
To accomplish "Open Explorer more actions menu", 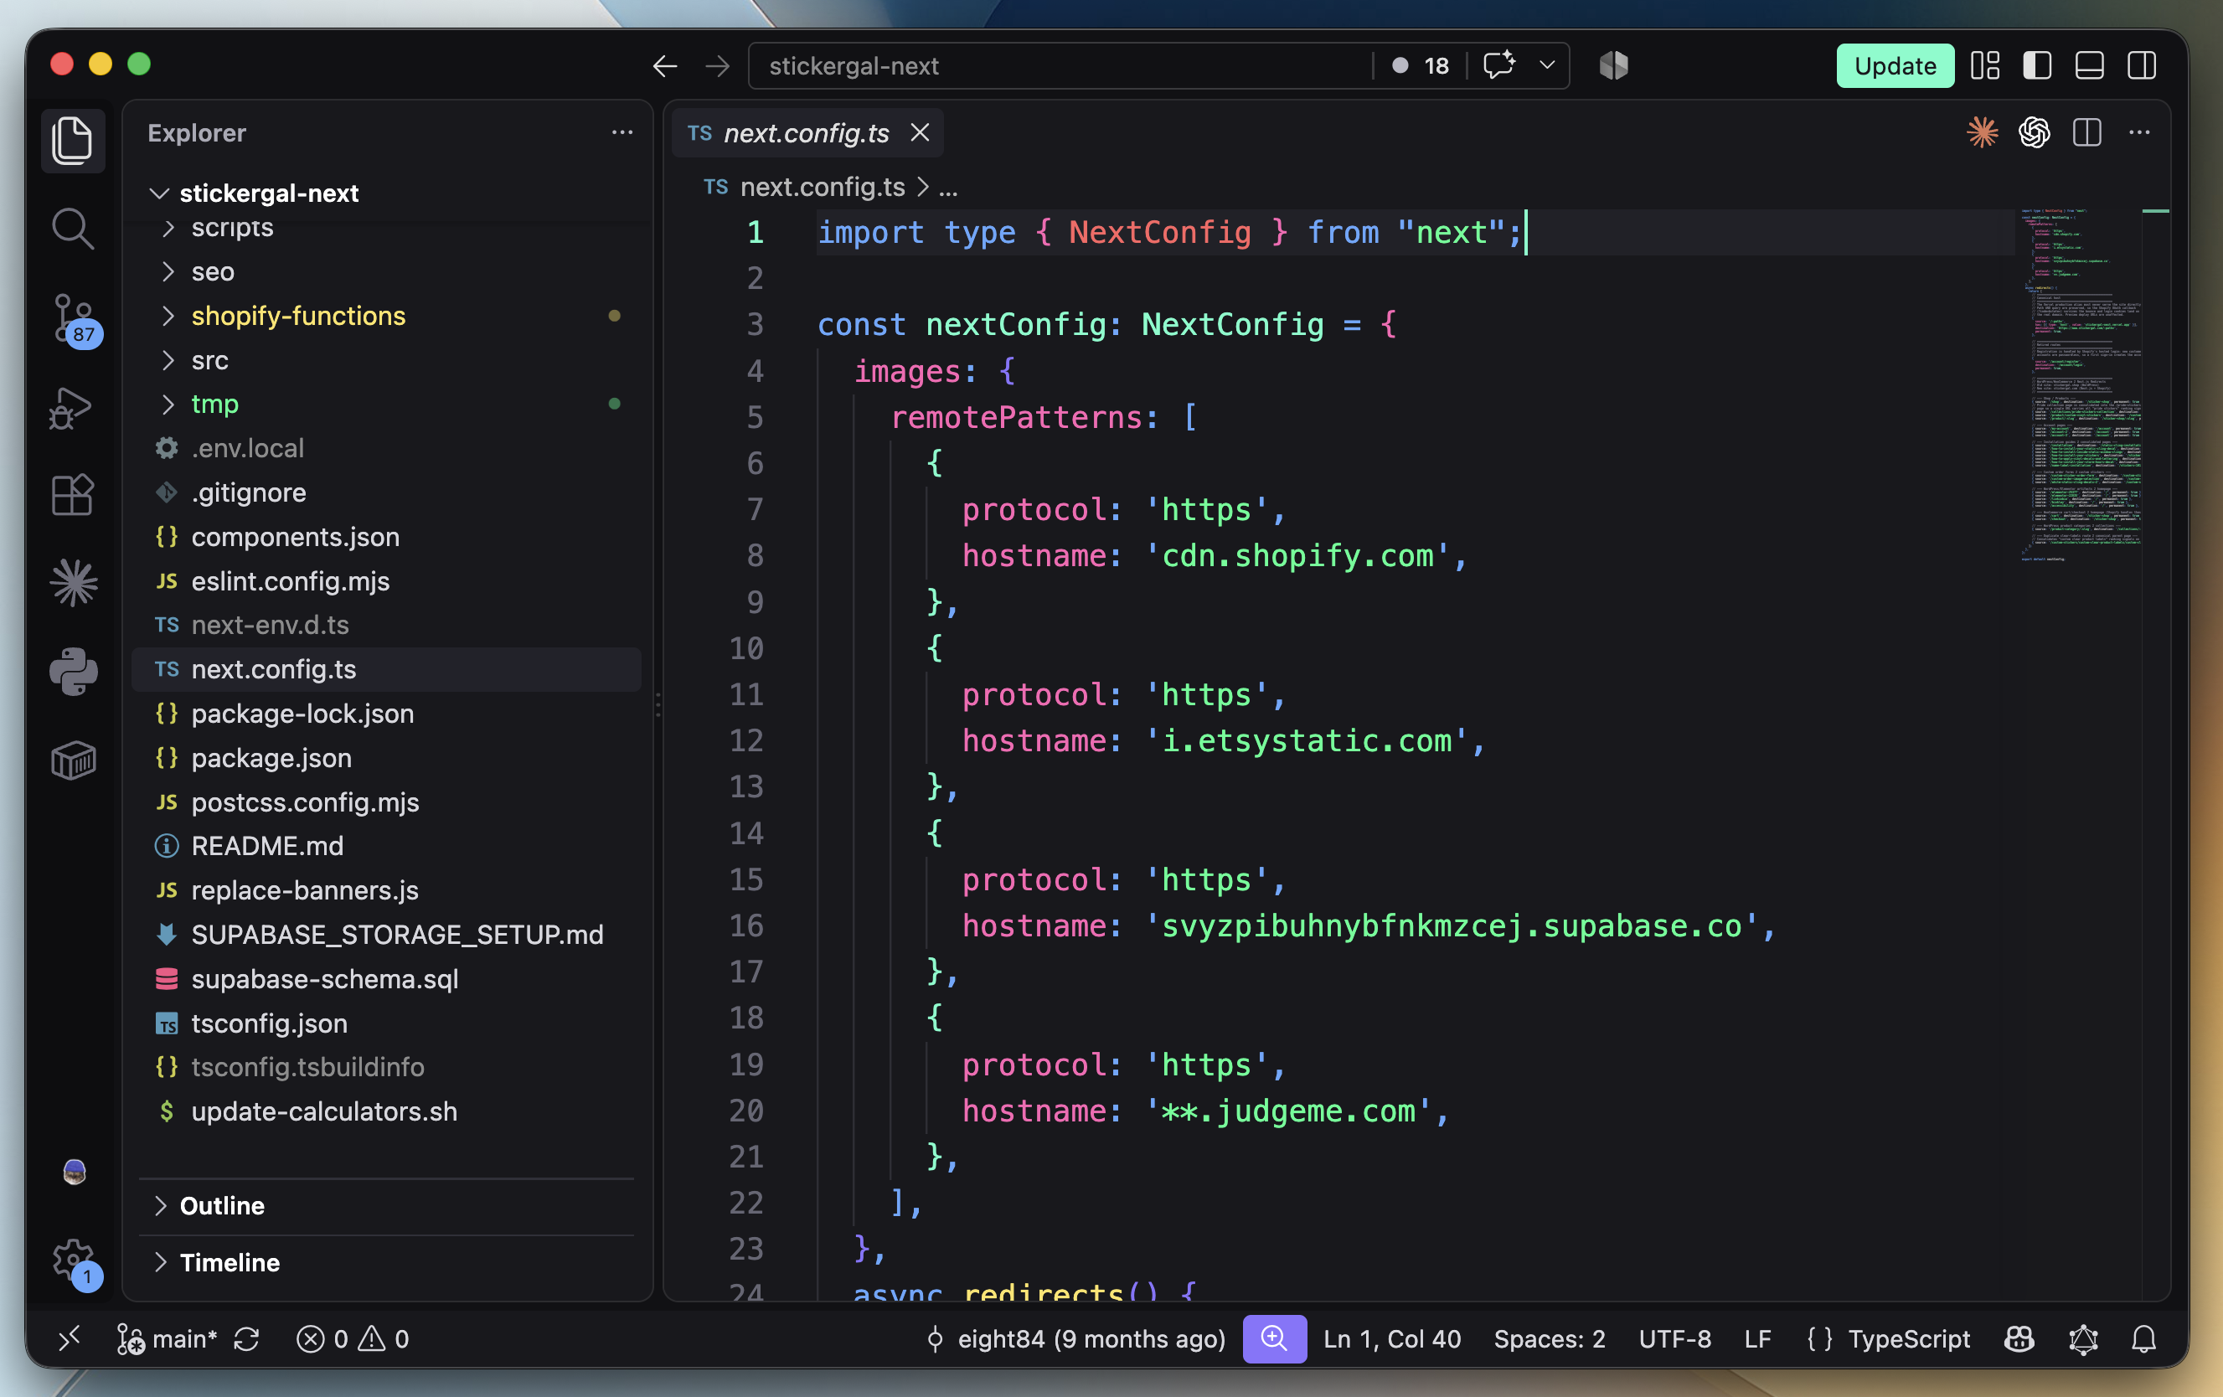I will 622,132.
